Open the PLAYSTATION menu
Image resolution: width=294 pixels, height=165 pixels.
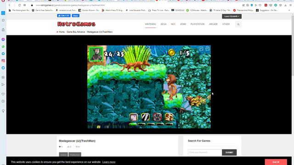coord(198,24)
